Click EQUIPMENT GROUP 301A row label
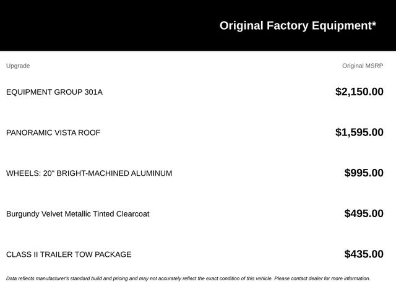 click(54, 92)
